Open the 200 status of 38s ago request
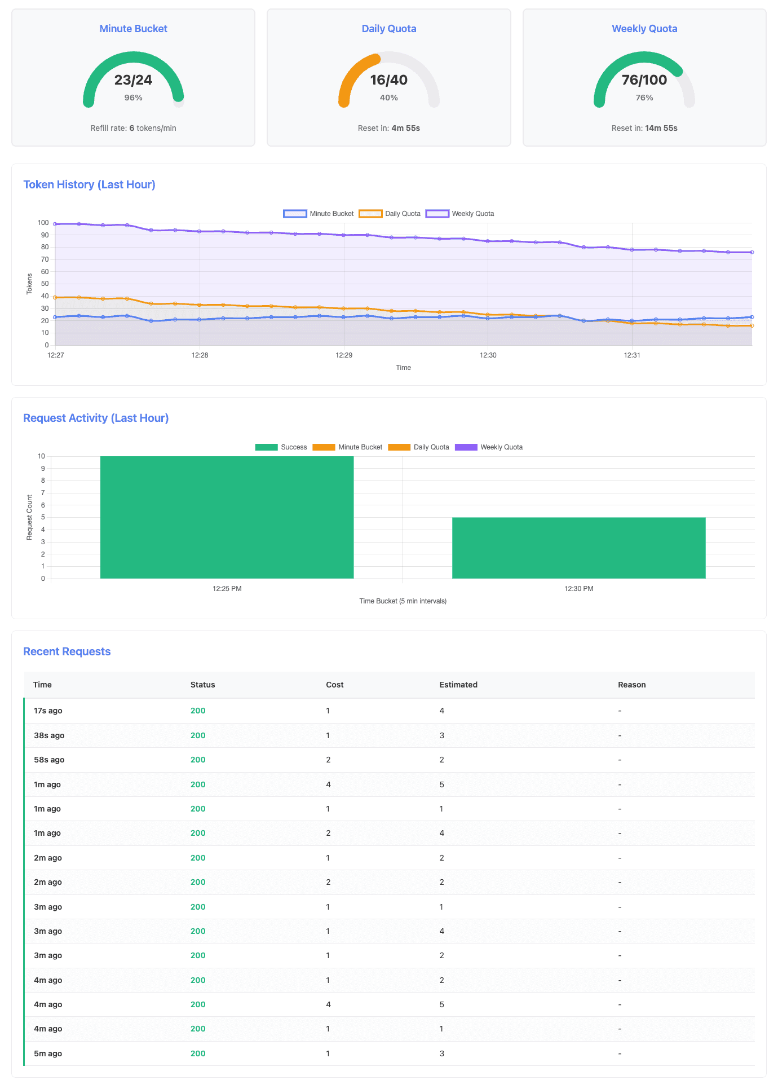Image resolution: width=778 pixels, height=1089 pixels. click(198, 735)
